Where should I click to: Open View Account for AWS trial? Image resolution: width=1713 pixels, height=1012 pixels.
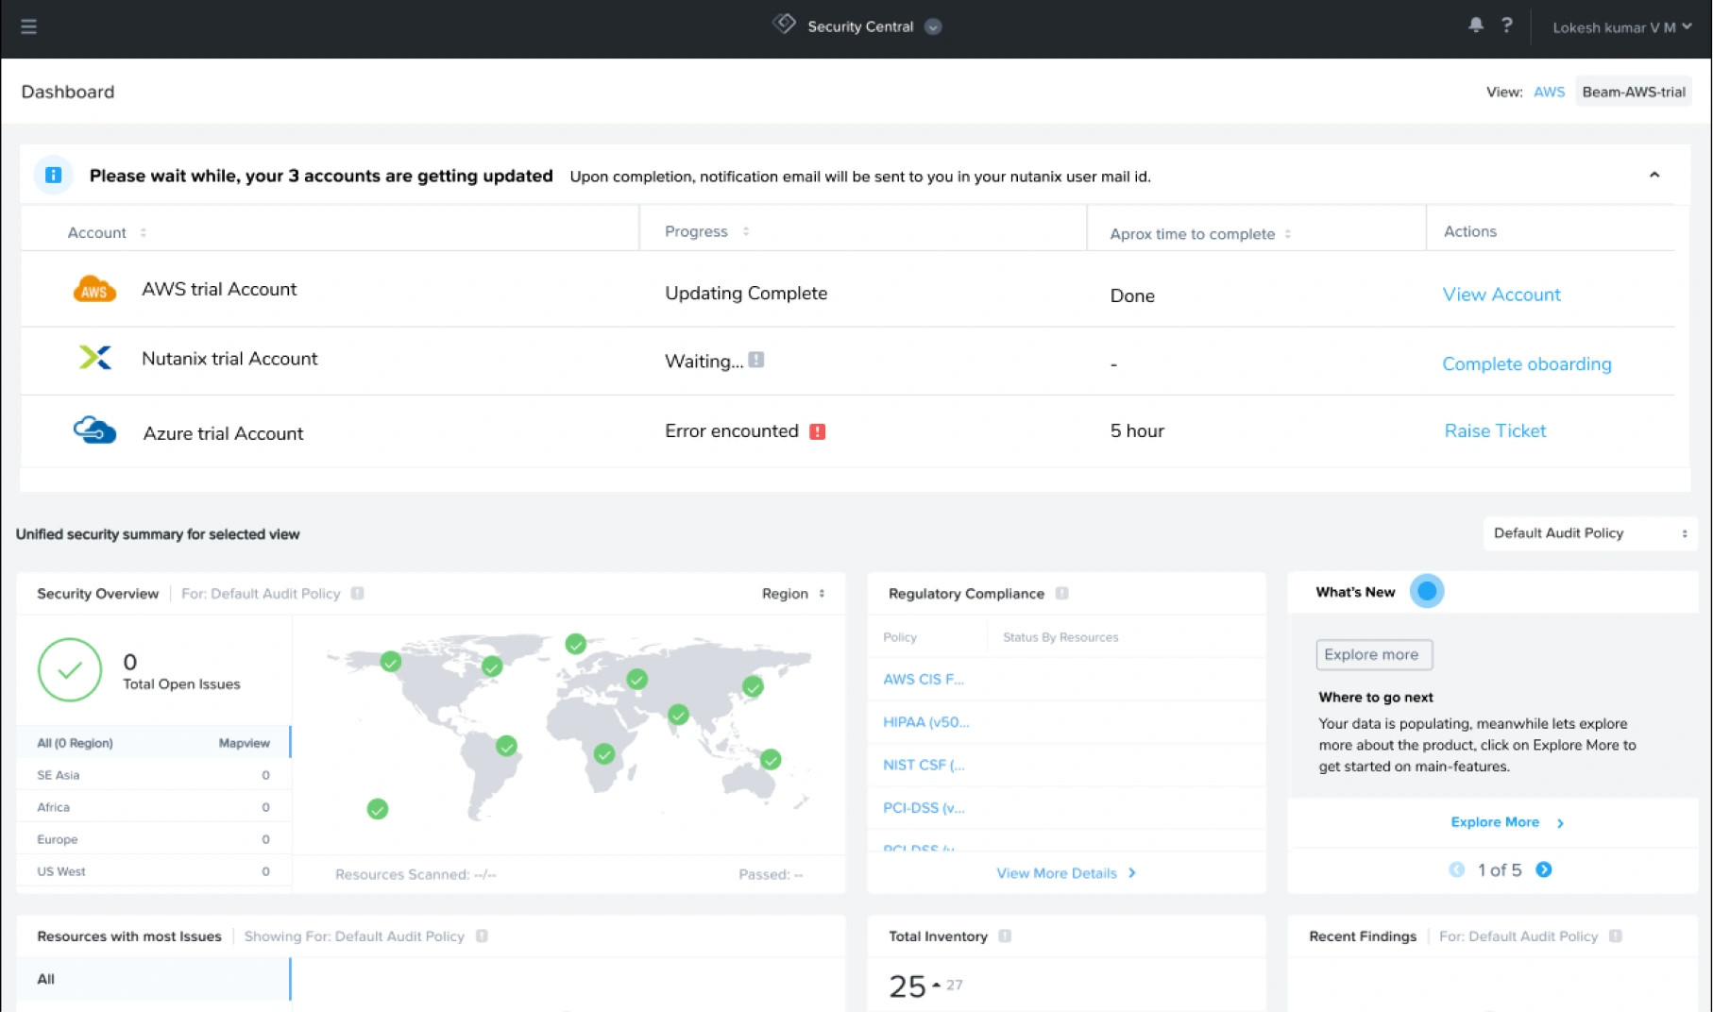[x=1501, y=295]
